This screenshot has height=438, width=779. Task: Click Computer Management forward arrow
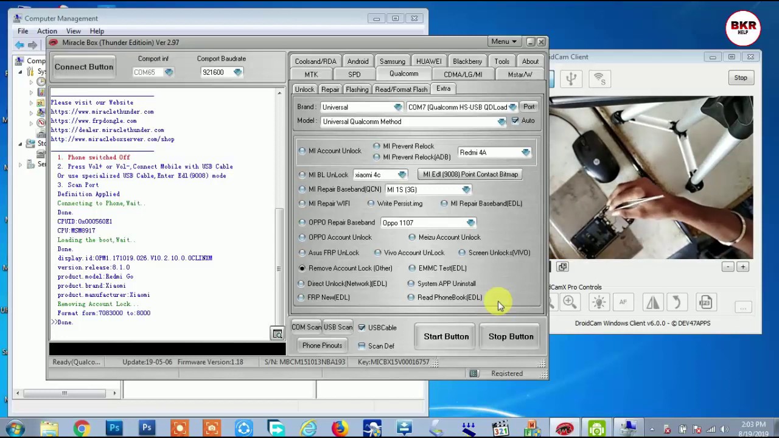33,44
